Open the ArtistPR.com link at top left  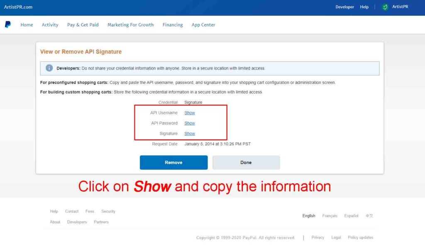(x=18, y=7)
